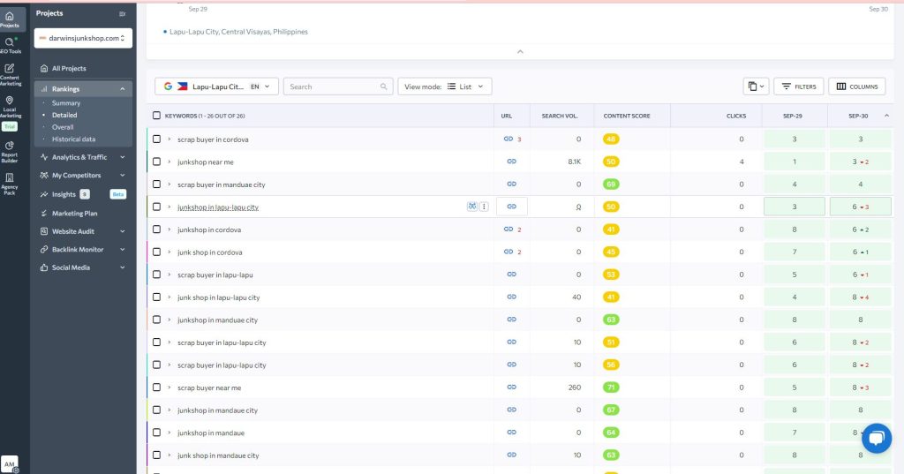The width and height of the screenshot is (904, 474).
Task: Check the junkshop near me row
Action: (156, 162)
